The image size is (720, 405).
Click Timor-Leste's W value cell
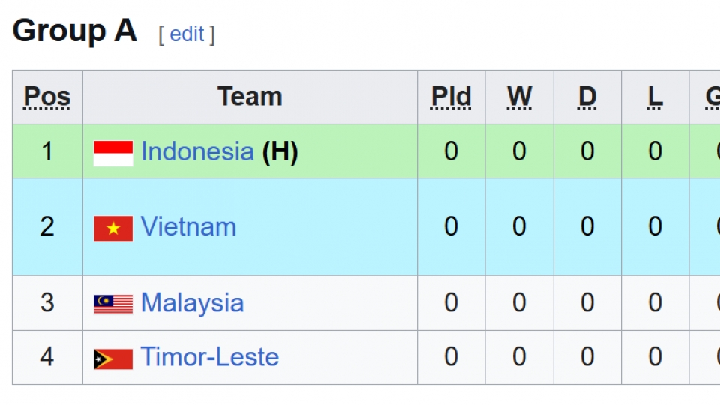[x=519, y=357]
